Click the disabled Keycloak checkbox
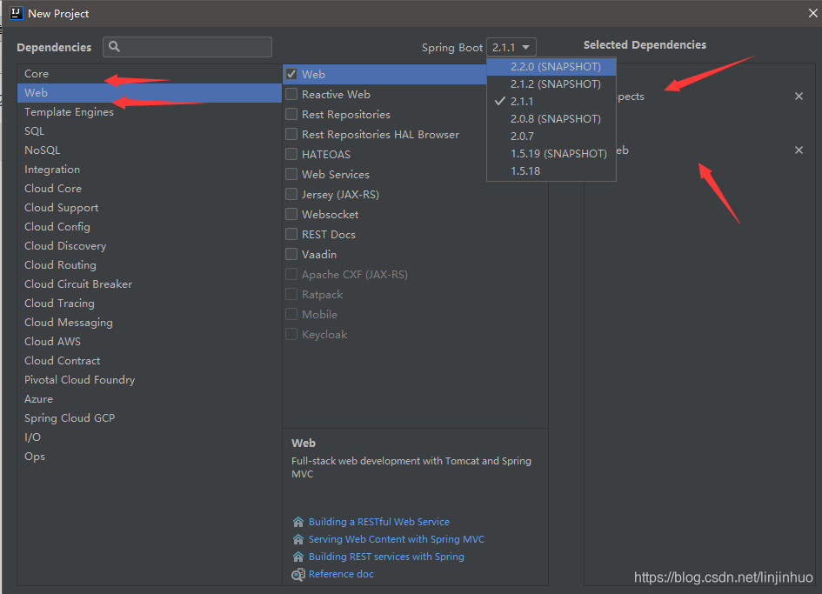Image resolution: width=822 pixels, height=594 pixels. [x=291, y=333]
